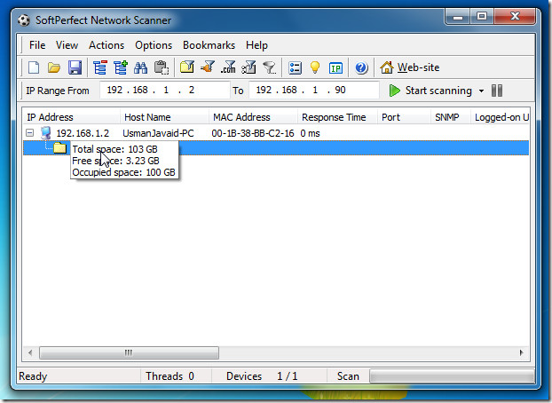
Task: Open the Actions menu
Action: click(106, 45)
